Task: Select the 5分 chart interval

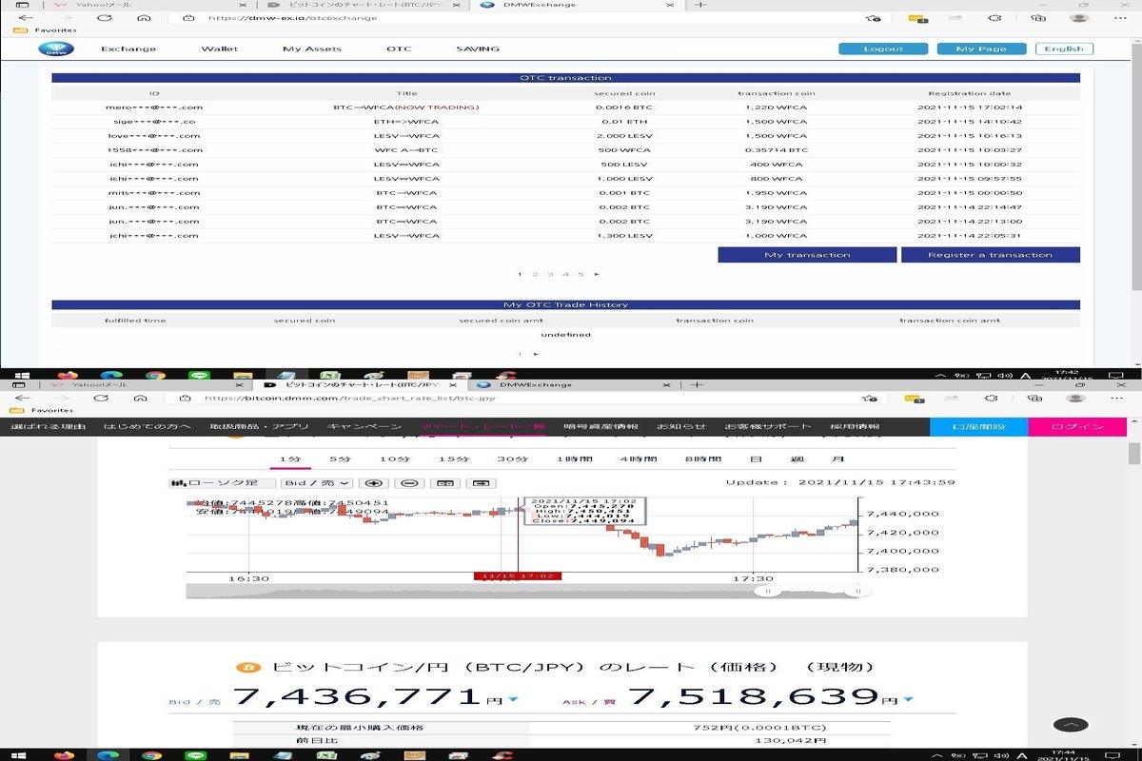Action: 340,459
